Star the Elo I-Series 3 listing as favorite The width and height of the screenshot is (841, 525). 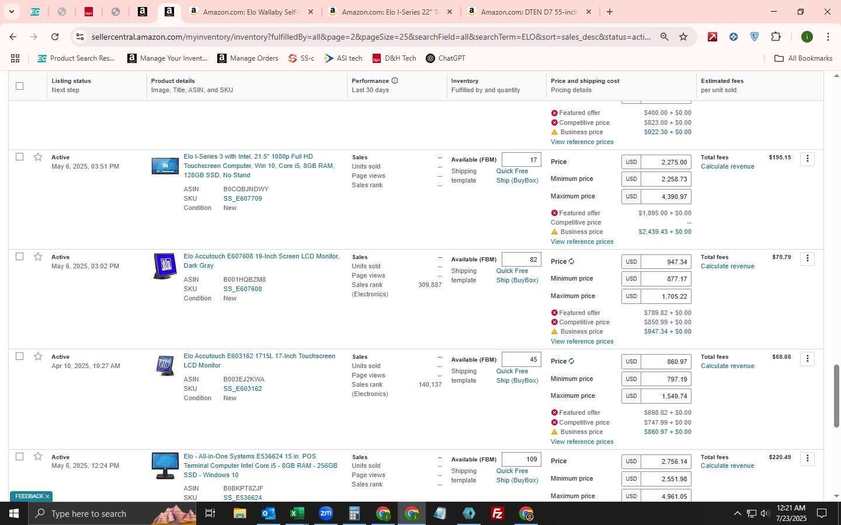point(38,157)
